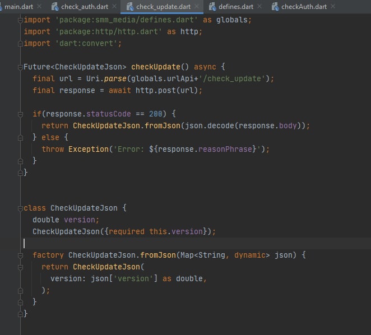Click the '/check_update' string literal
Viewport: 371px width, 335px height.
(x=233, y=78)
